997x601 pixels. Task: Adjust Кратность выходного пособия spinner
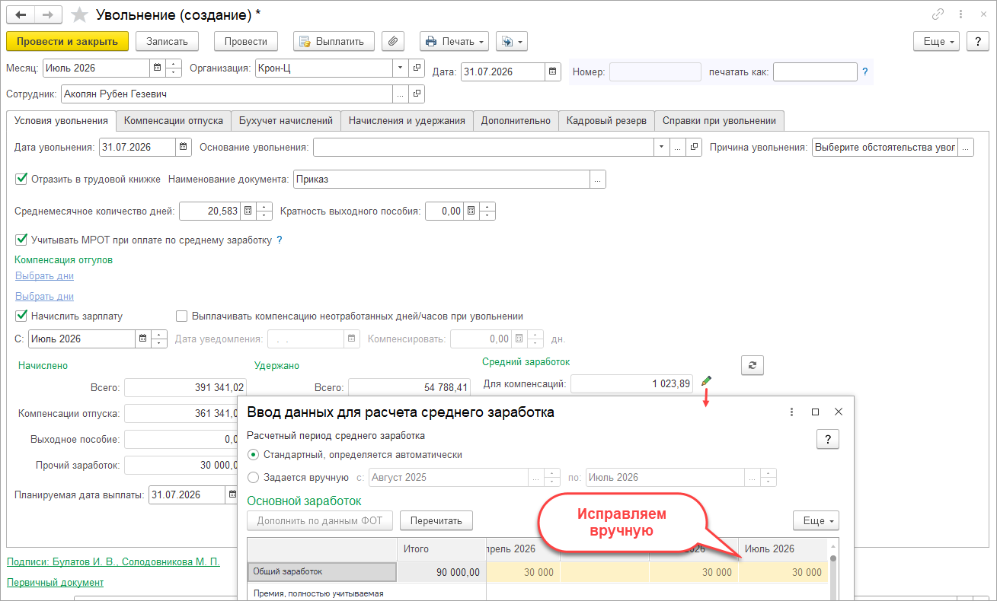(487, 211)
